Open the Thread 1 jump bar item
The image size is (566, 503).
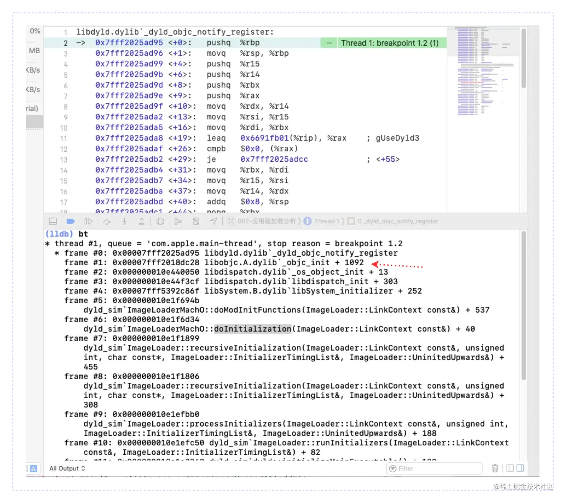point(322,221)
